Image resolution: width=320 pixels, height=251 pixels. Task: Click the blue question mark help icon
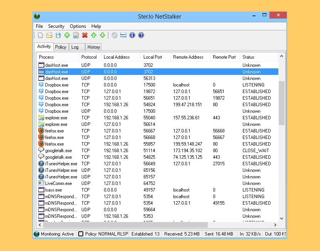[141, 36]
